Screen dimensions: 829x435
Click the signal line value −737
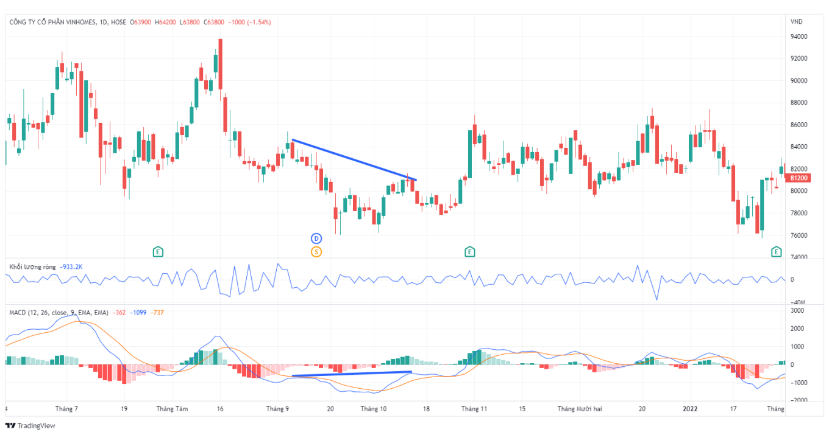coord(156,312)
